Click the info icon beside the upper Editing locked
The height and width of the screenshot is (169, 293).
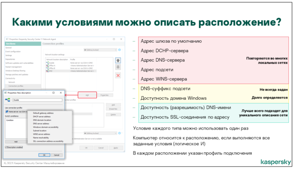(x=119, y=50)
